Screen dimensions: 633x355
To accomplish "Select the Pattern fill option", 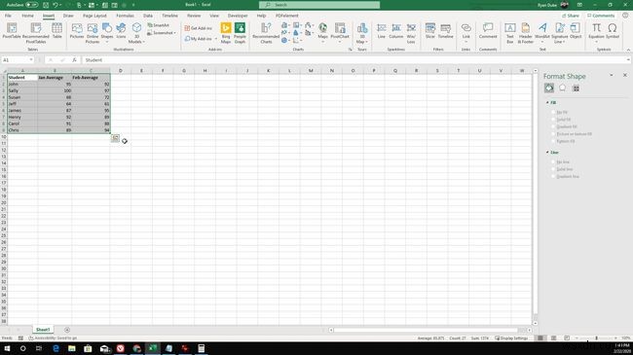I will pos(563,141).
